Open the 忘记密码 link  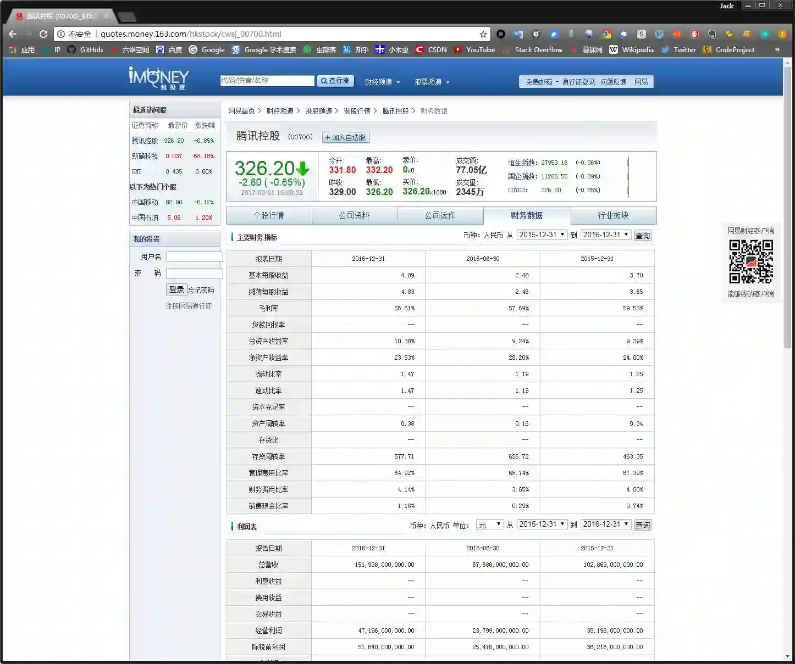(201, 290)
